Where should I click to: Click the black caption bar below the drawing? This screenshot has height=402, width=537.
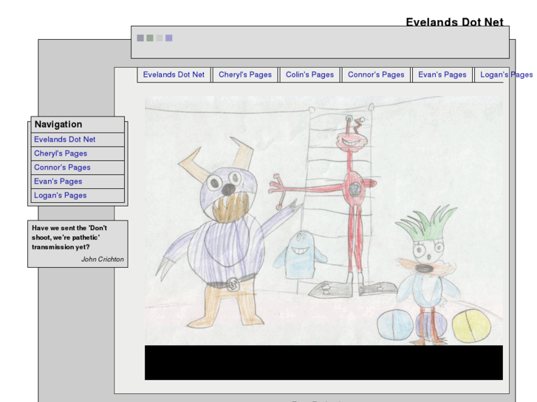pyautogui.click(x=324, y=362)
